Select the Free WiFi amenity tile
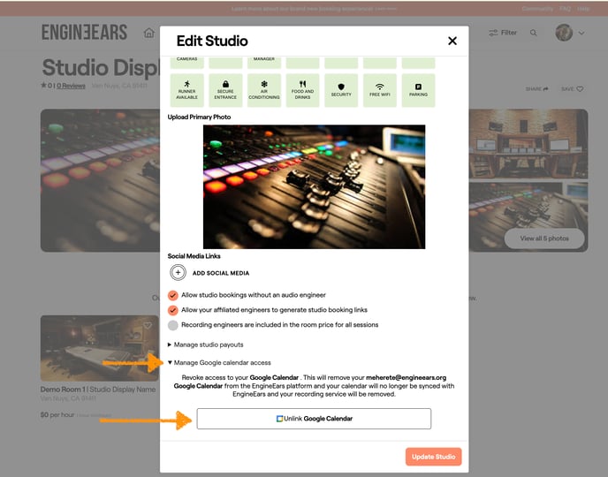This screenshot has width=608, height=477. pyautogui.click(x=380, y=90)
